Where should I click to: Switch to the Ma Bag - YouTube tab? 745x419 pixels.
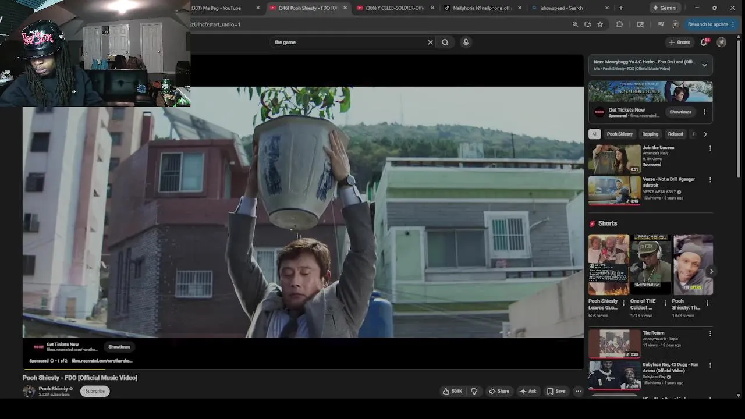click(x=221, y=8)
